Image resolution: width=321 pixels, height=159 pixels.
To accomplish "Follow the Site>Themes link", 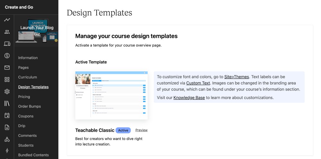I will pyautogui.click(x=237, y=77).
